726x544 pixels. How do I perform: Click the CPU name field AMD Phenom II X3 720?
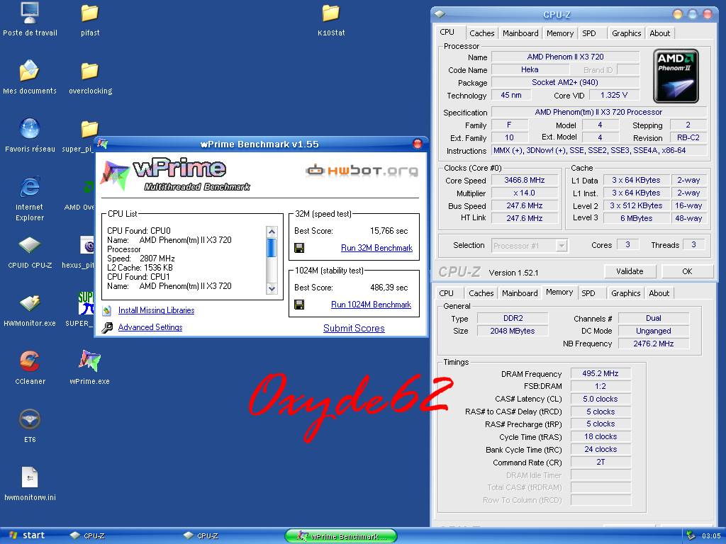[565, 57]
